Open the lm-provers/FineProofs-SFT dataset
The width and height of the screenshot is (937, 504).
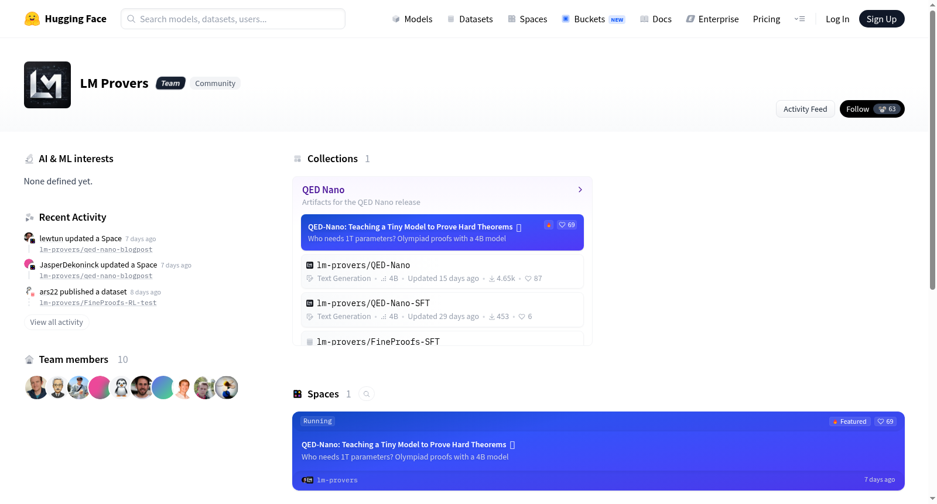click(x=442, y=339)
